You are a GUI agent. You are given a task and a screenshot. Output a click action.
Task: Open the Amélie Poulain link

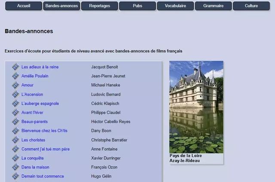pyautogui.click(x=35, y=76)
